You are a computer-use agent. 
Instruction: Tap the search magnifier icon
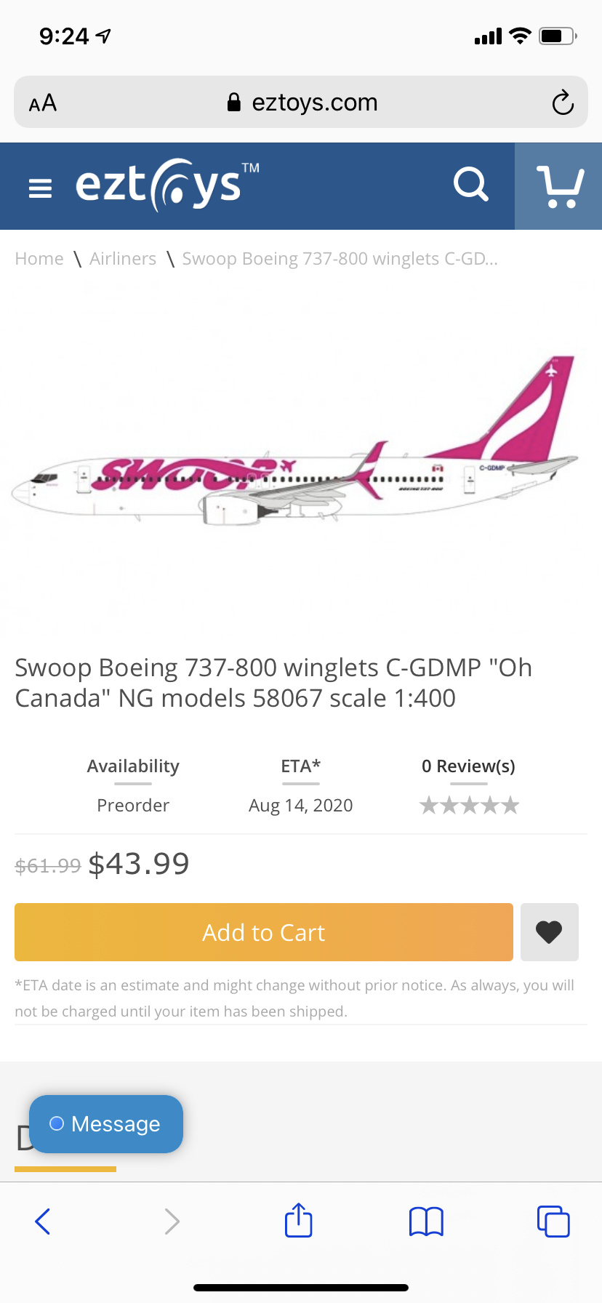coord(470,185)
